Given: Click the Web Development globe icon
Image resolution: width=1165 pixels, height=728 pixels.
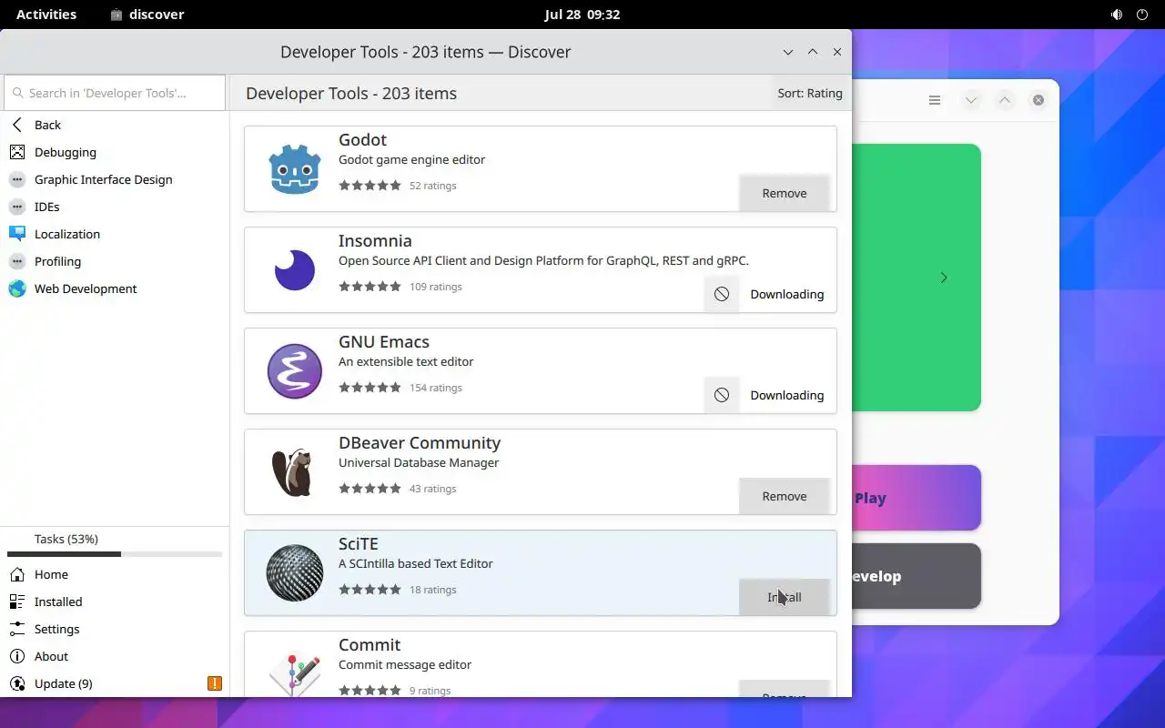Looking at the screenshot, I should (17, 288).
